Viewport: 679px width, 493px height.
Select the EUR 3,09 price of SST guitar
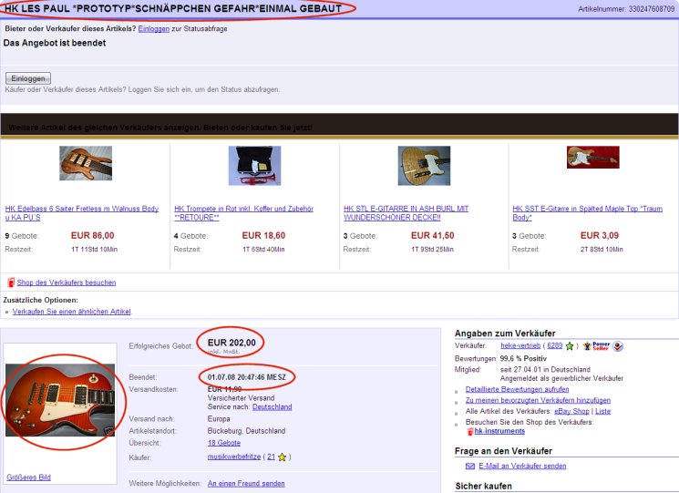[x=600, y=235]
